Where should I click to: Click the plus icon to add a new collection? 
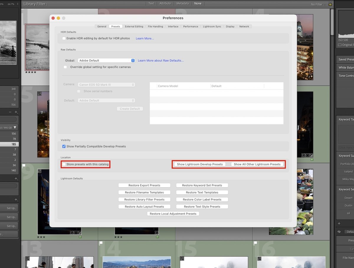(x=16, y=178)
